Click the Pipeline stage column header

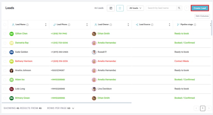tap(186, 25)
